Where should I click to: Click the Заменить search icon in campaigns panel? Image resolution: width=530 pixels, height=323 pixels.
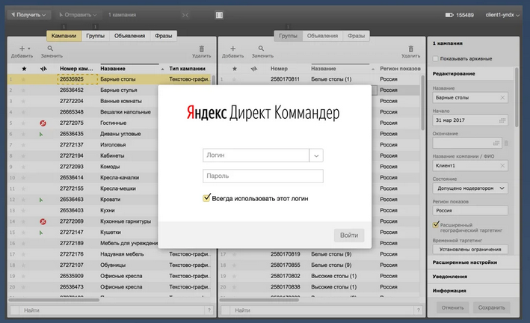click(x=50, y=49)
